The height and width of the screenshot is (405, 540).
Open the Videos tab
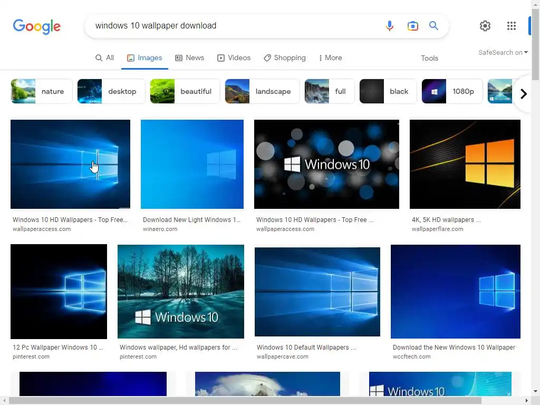tap(234, 58)
